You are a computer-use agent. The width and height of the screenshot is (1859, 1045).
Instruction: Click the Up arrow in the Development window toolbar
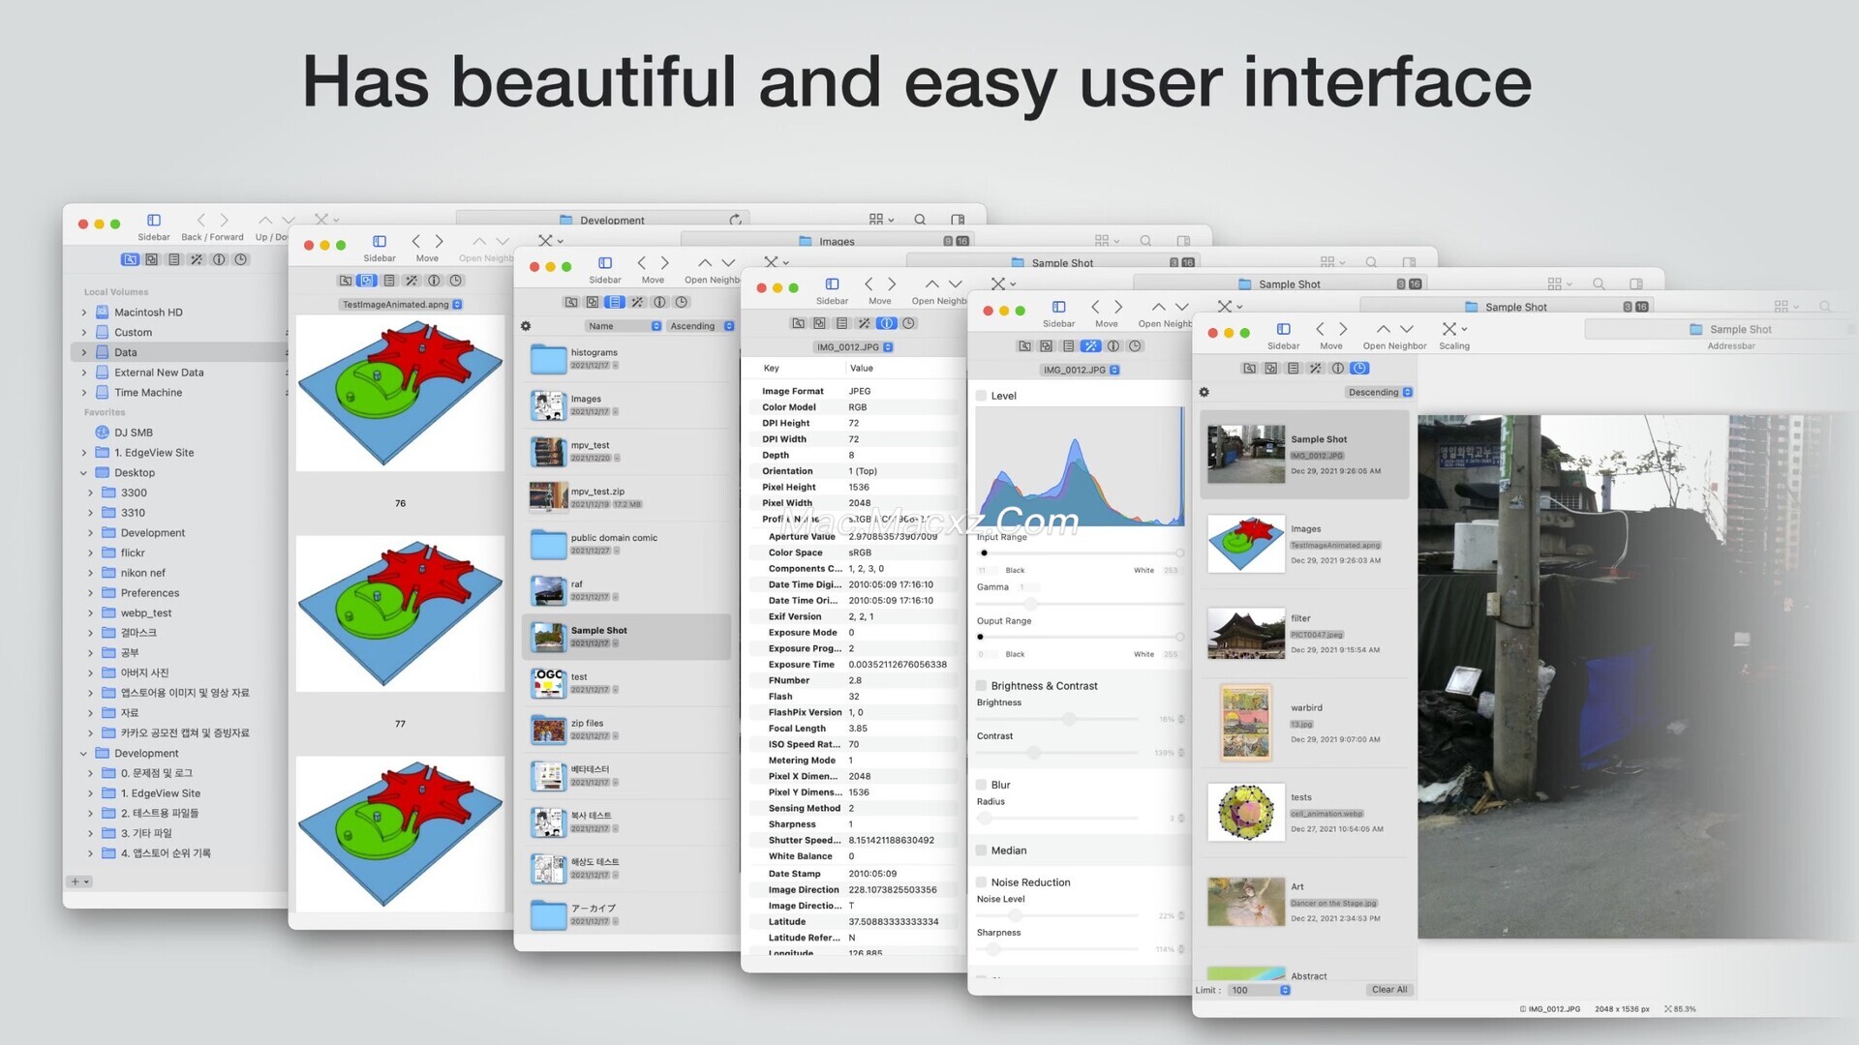(264, 220)
